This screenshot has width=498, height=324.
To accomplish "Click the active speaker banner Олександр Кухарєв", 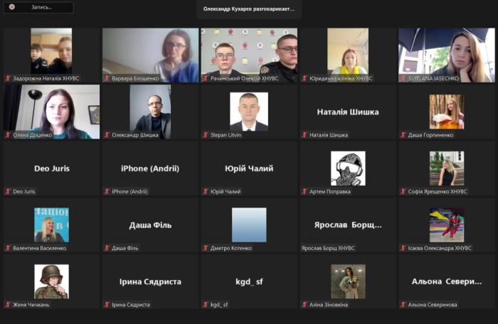I will tap(249, 9).
